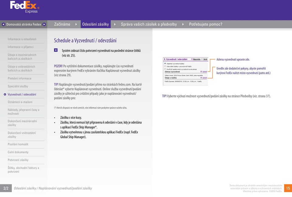The image size is (292, 197).
Task: Go to Informace o odesílateli
Action: coord(22,39)
